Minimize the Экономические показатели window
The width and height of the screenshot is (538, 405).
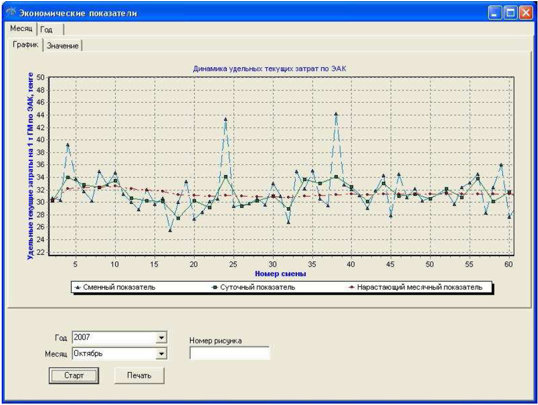coord(496,12)
